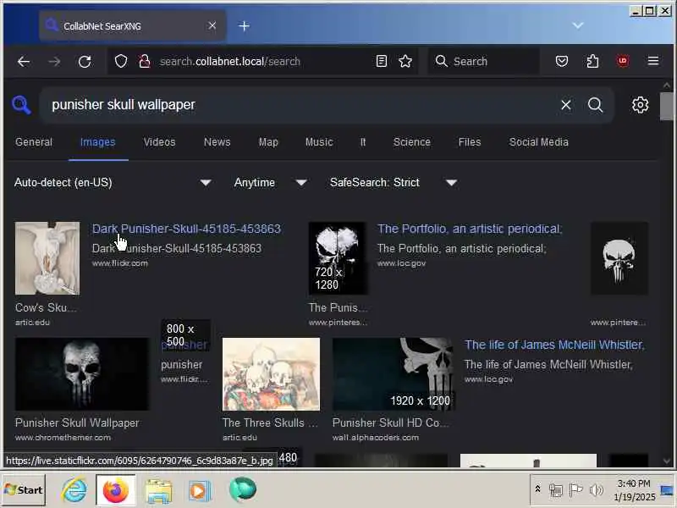Show hidden system tray icons
The image size is (677, 508).
[537, 489]
